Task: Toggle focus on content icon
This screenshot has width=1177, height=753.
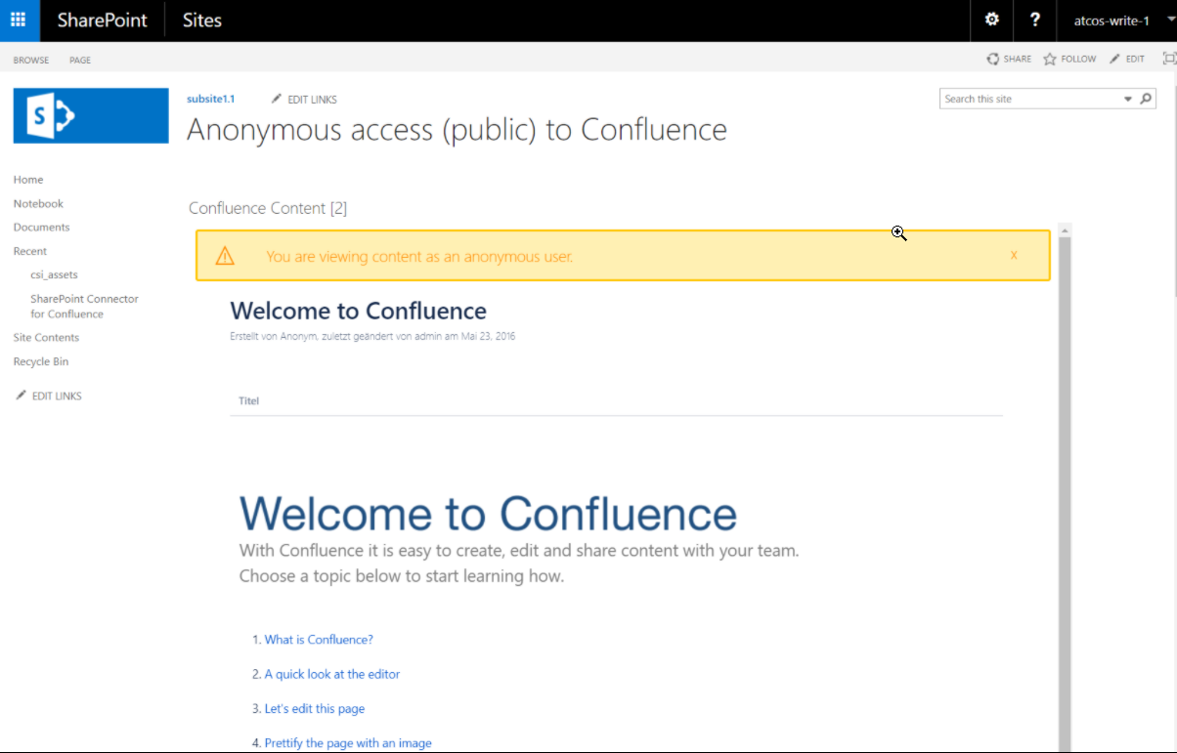Action: pyautogui.click(x=1168, y=60)
